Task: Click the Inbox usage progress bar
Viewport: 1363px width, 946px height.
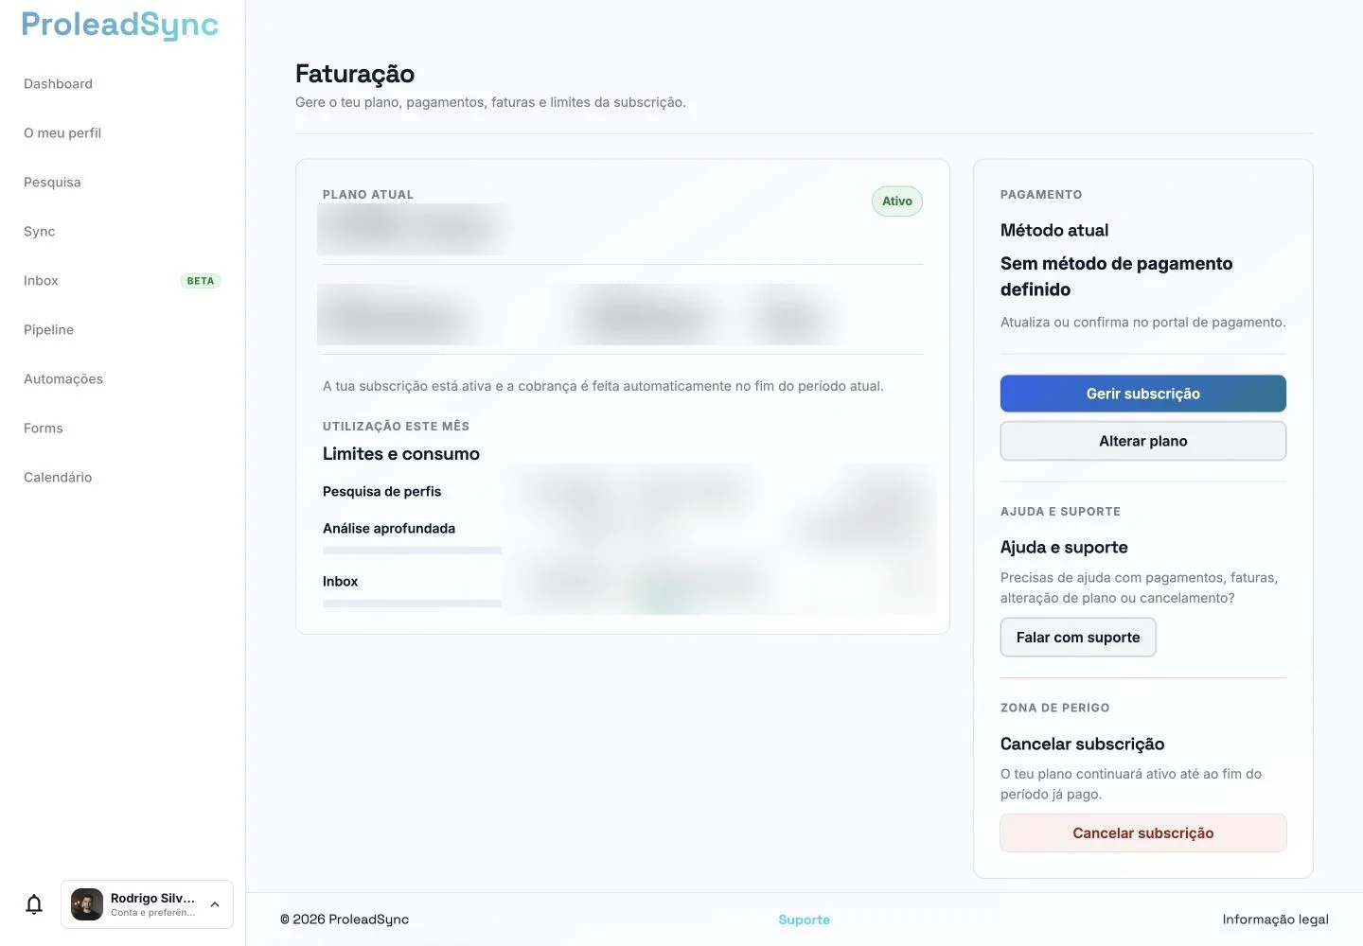Action: 412,604
